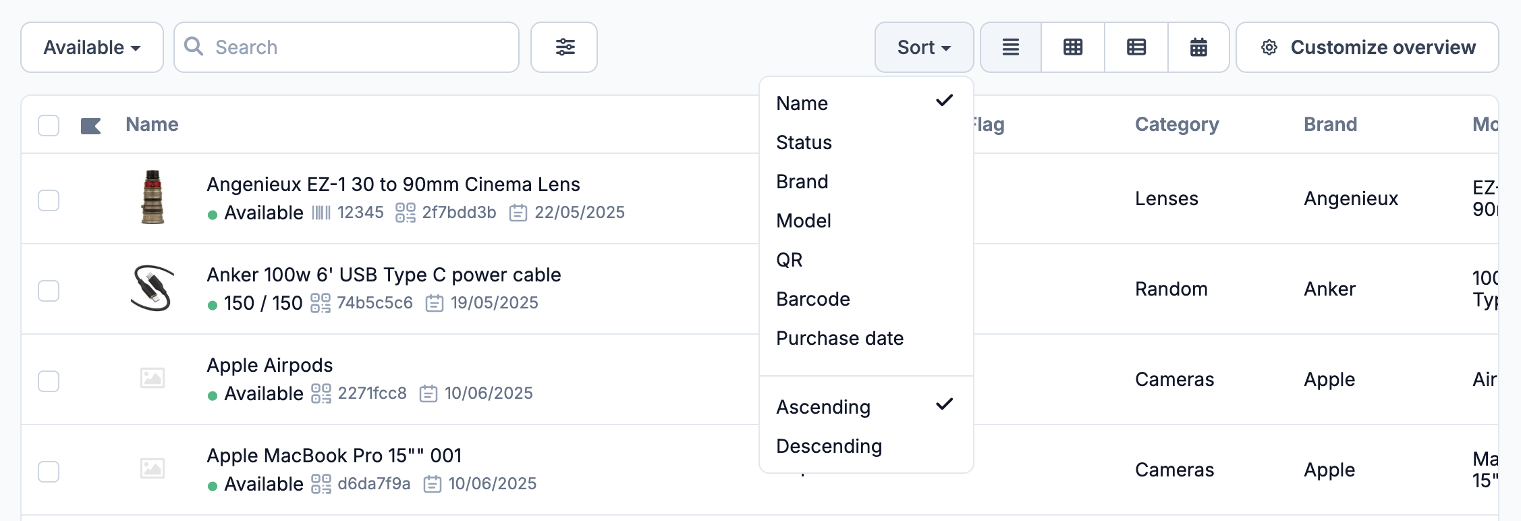Click the magnifier icon in Search
Image resolution: width=1521 pixels, height=521 pixels.
[194, 46]
